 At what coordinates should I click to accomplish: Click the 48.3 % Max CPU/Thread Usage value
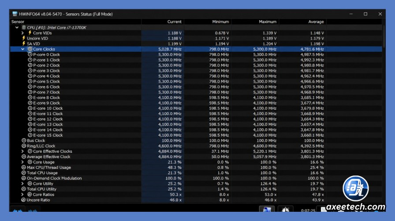[175, 167]
